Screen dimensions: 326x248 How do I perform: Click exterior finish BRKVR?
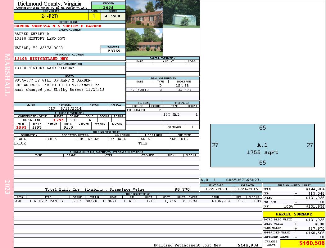point(91,201)
